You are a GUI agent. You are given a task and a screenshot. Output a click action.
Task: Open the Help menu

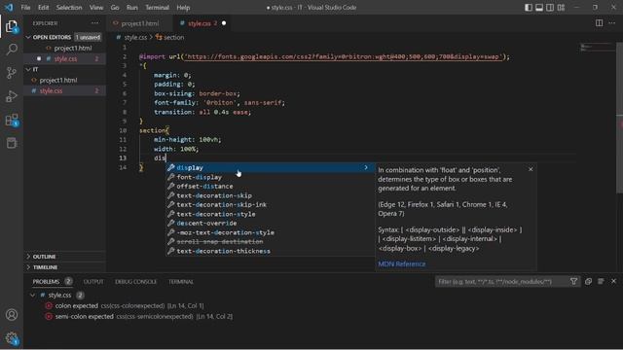tap(183, 8)
